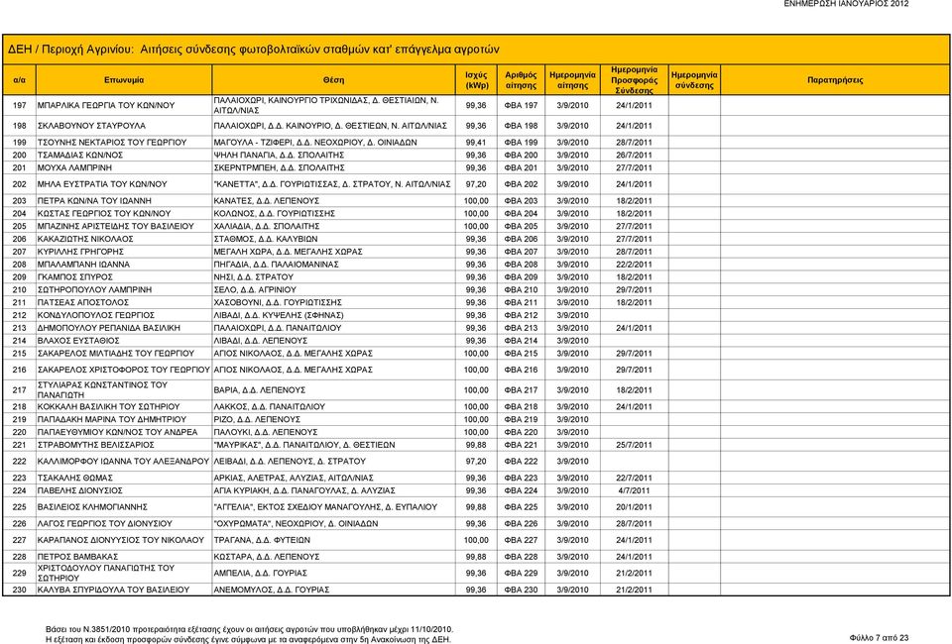Select name 'ΜΟΥΧΑ ΛΑΜΠΡΙΝΗ'
The image size is (952, 644).
74,168
